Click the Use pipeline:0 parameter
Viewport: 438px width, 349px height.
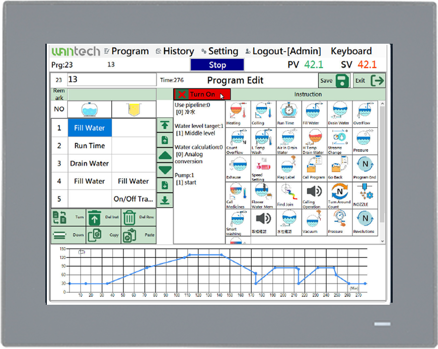click(192, 105)
